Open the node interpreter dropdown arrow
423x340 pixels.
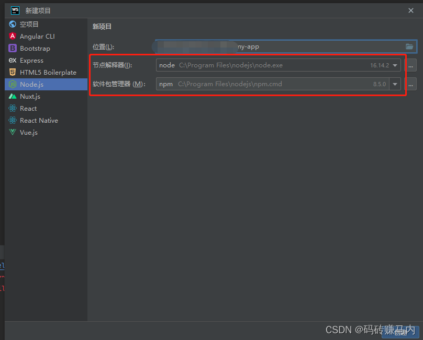[395, 65]
